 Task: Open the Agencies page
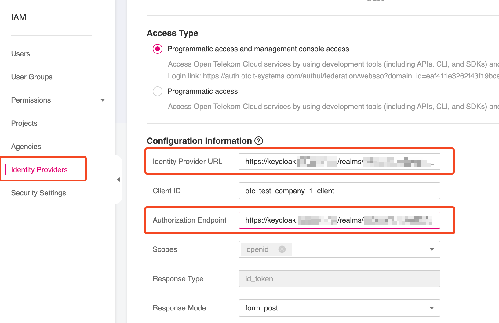pyautogui.click(x=26, y=147)
